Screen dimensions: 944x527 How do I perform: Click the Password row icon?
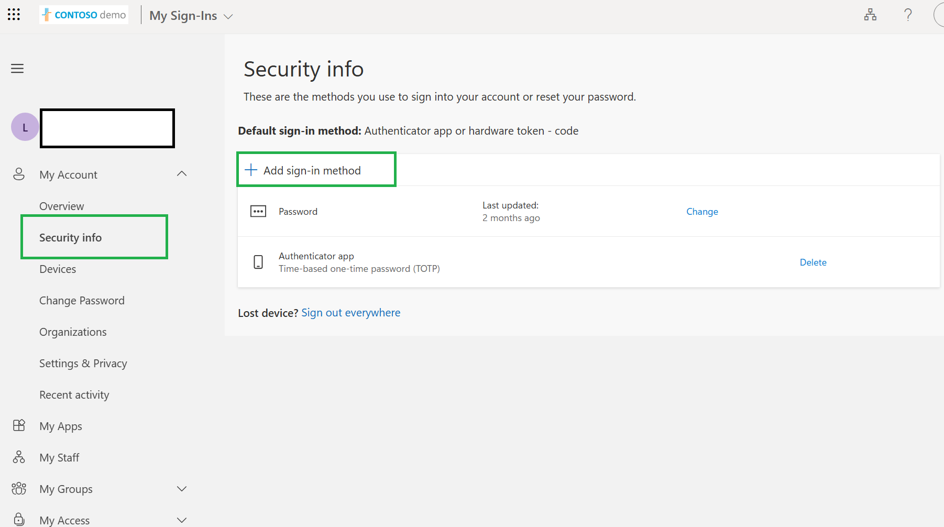click(258, 211)
